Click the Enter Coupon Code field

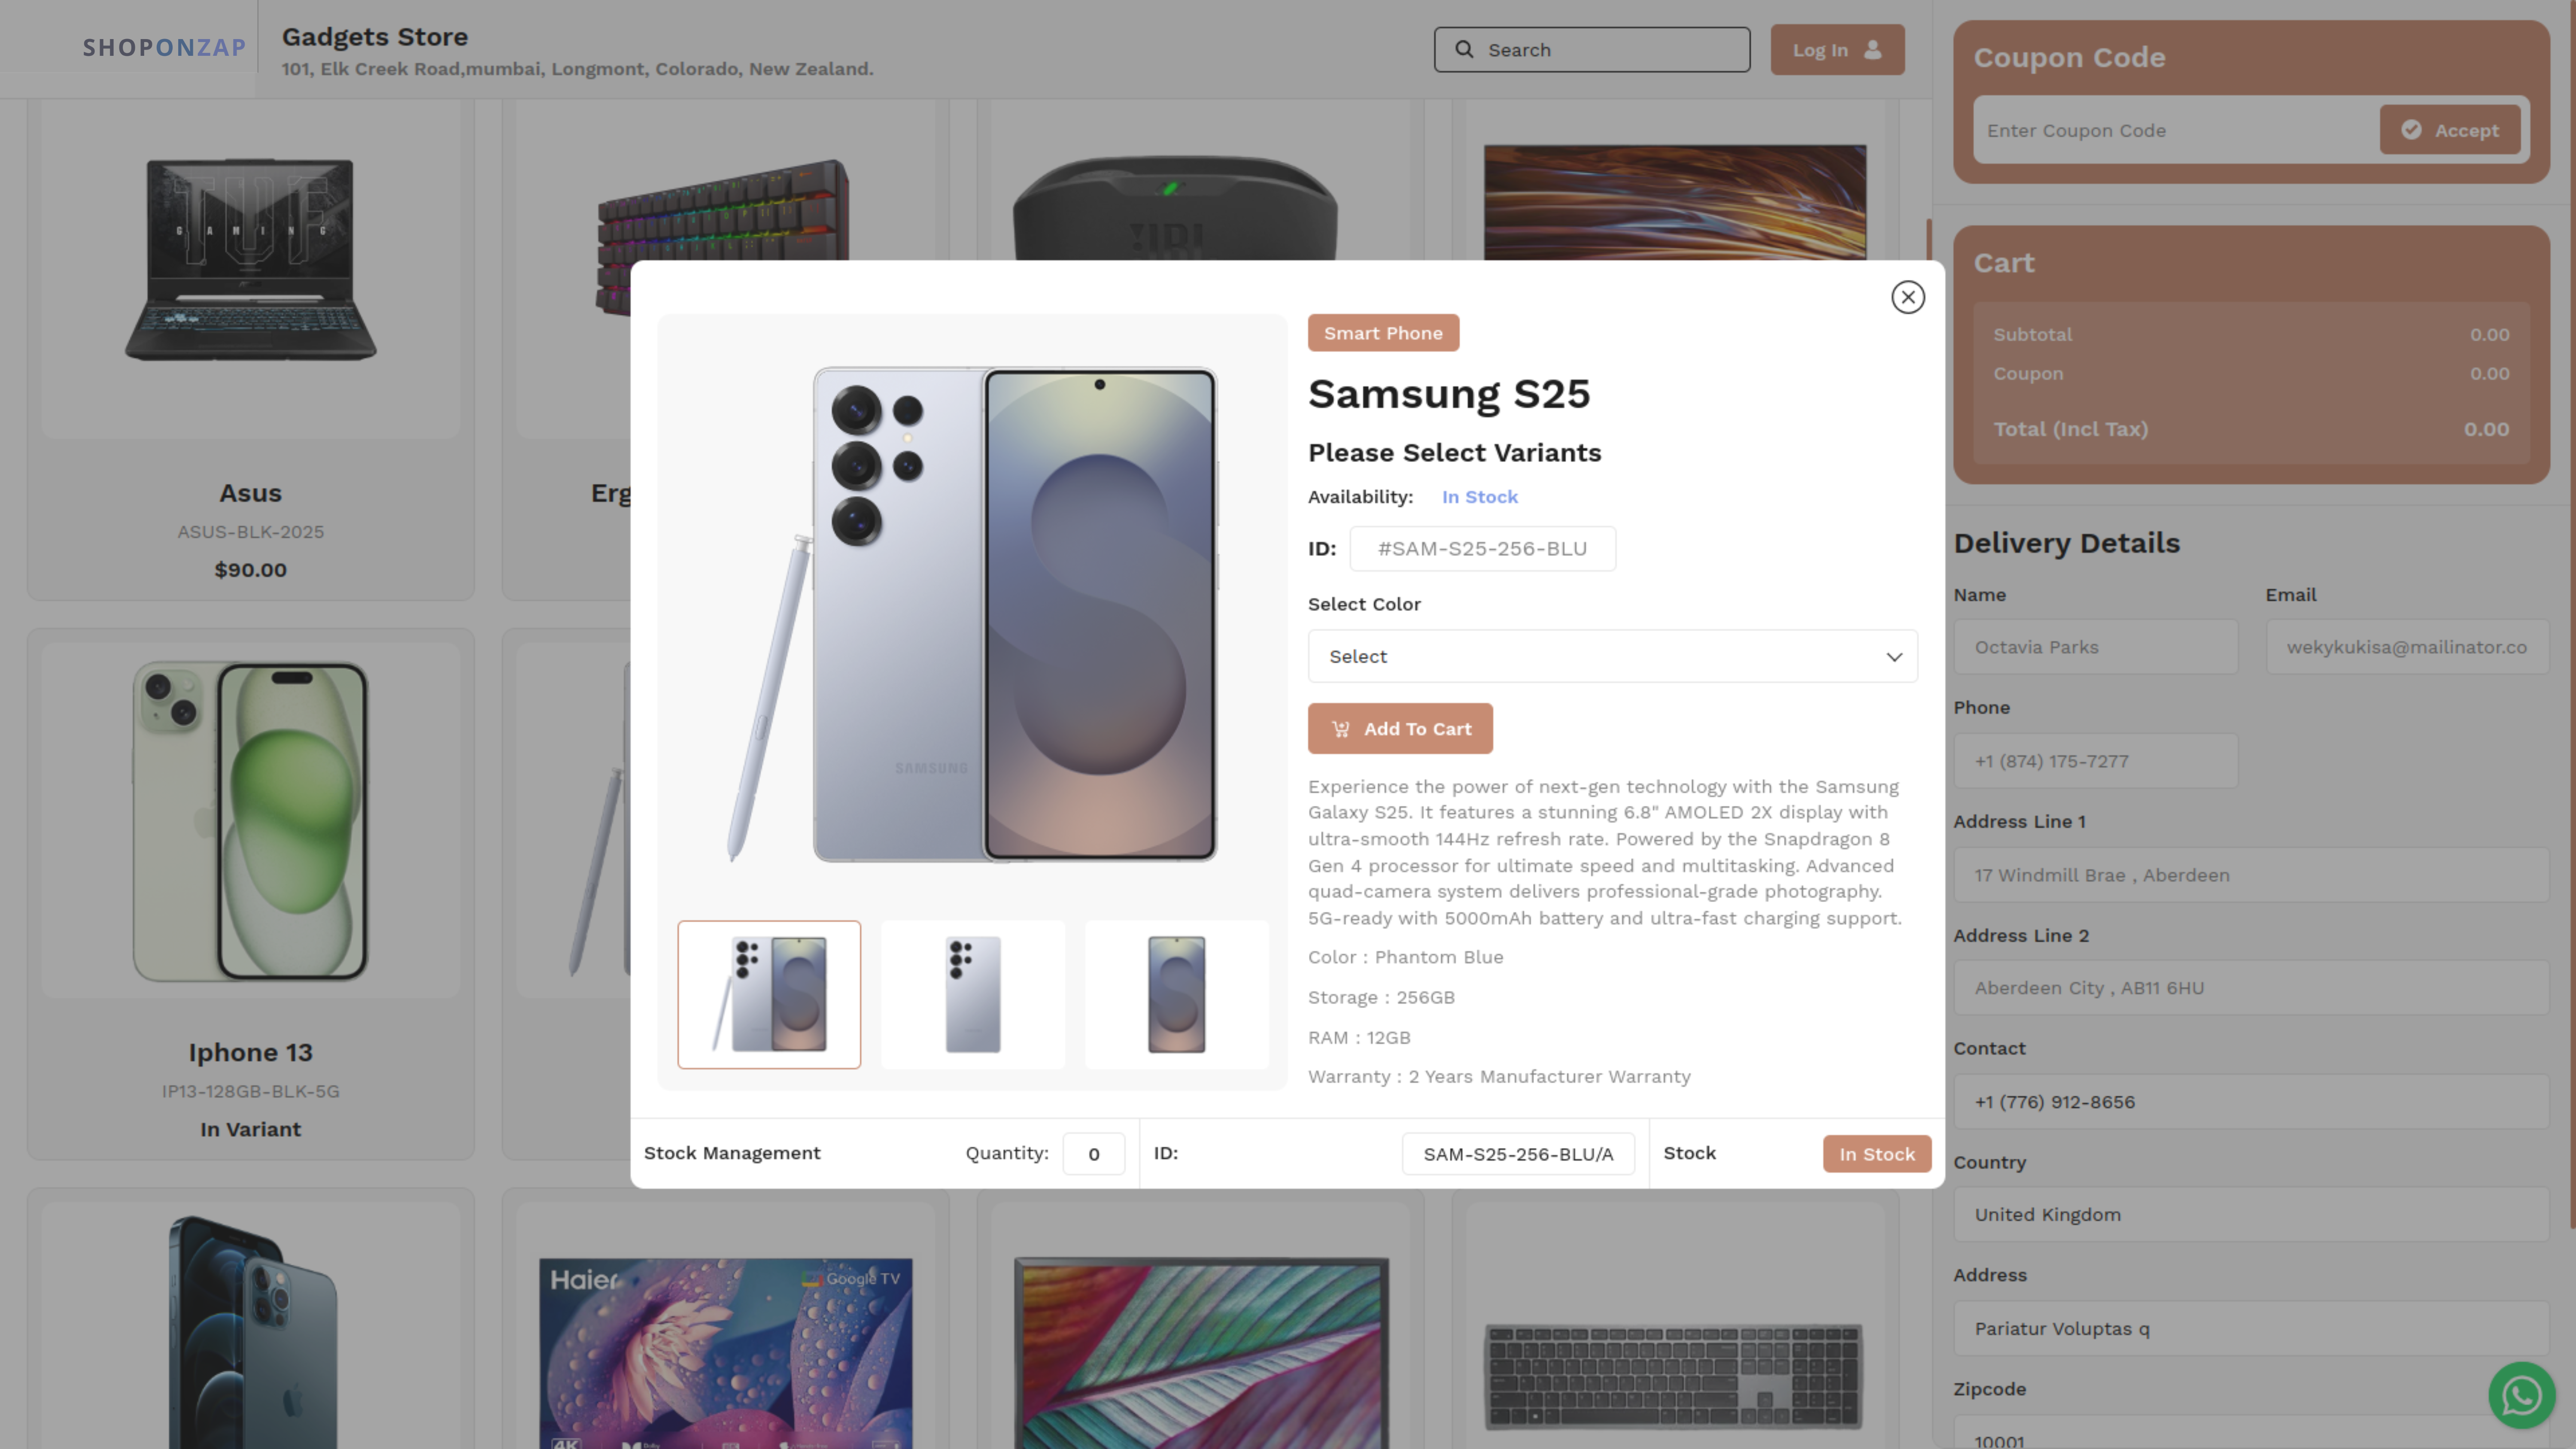[2175, 130]
